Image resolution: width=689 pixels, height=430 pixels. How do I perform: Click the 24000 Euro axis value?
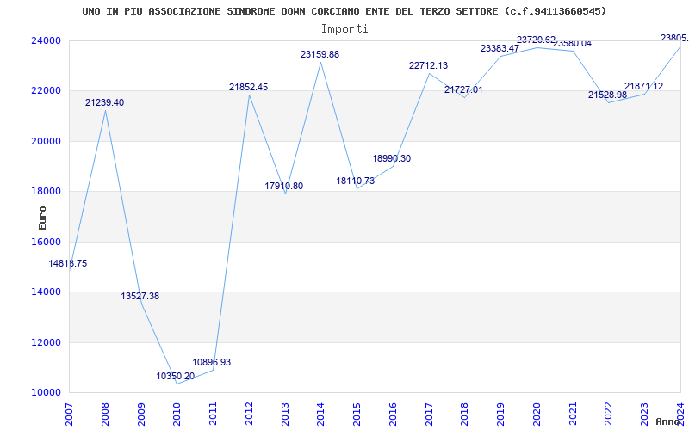(x=46, y=40)
